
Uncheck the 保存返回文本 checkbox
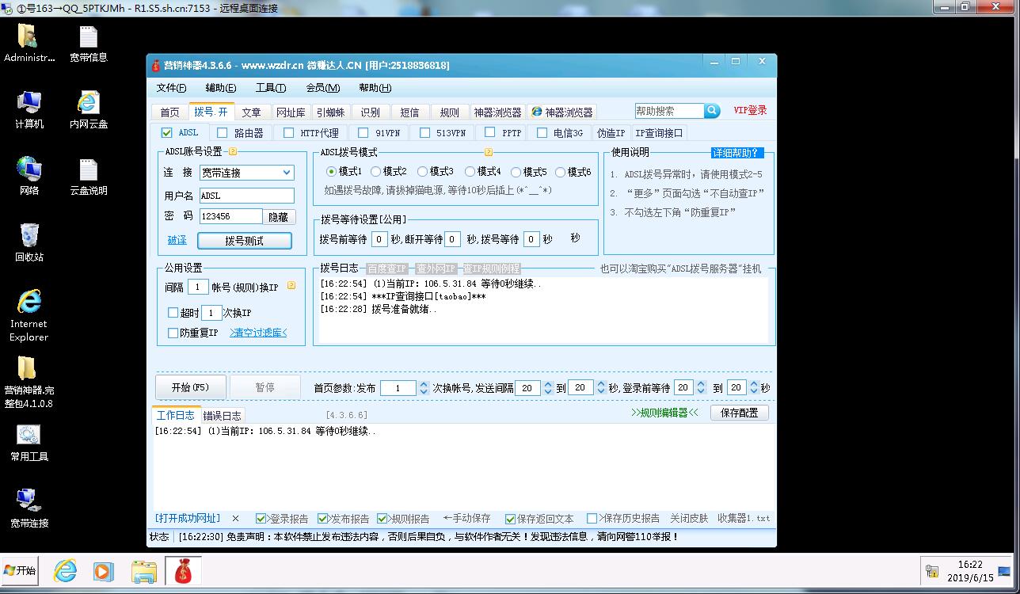[x=511, y=519]
